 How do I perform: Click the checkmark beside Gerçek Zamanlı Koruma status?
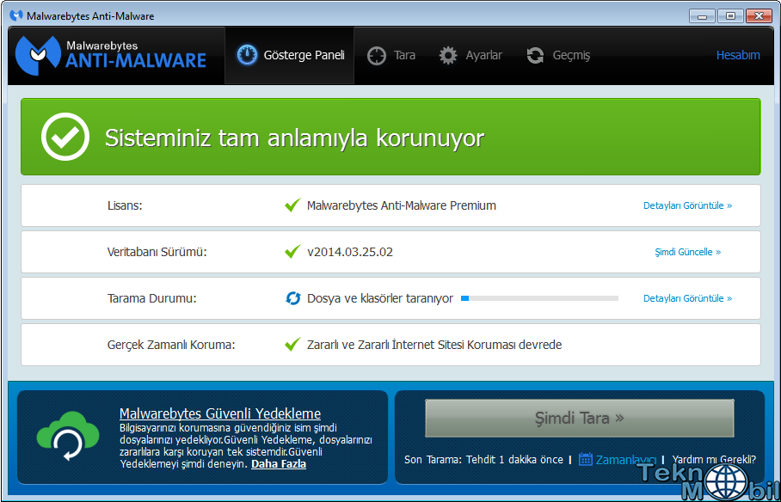[292, 345]
